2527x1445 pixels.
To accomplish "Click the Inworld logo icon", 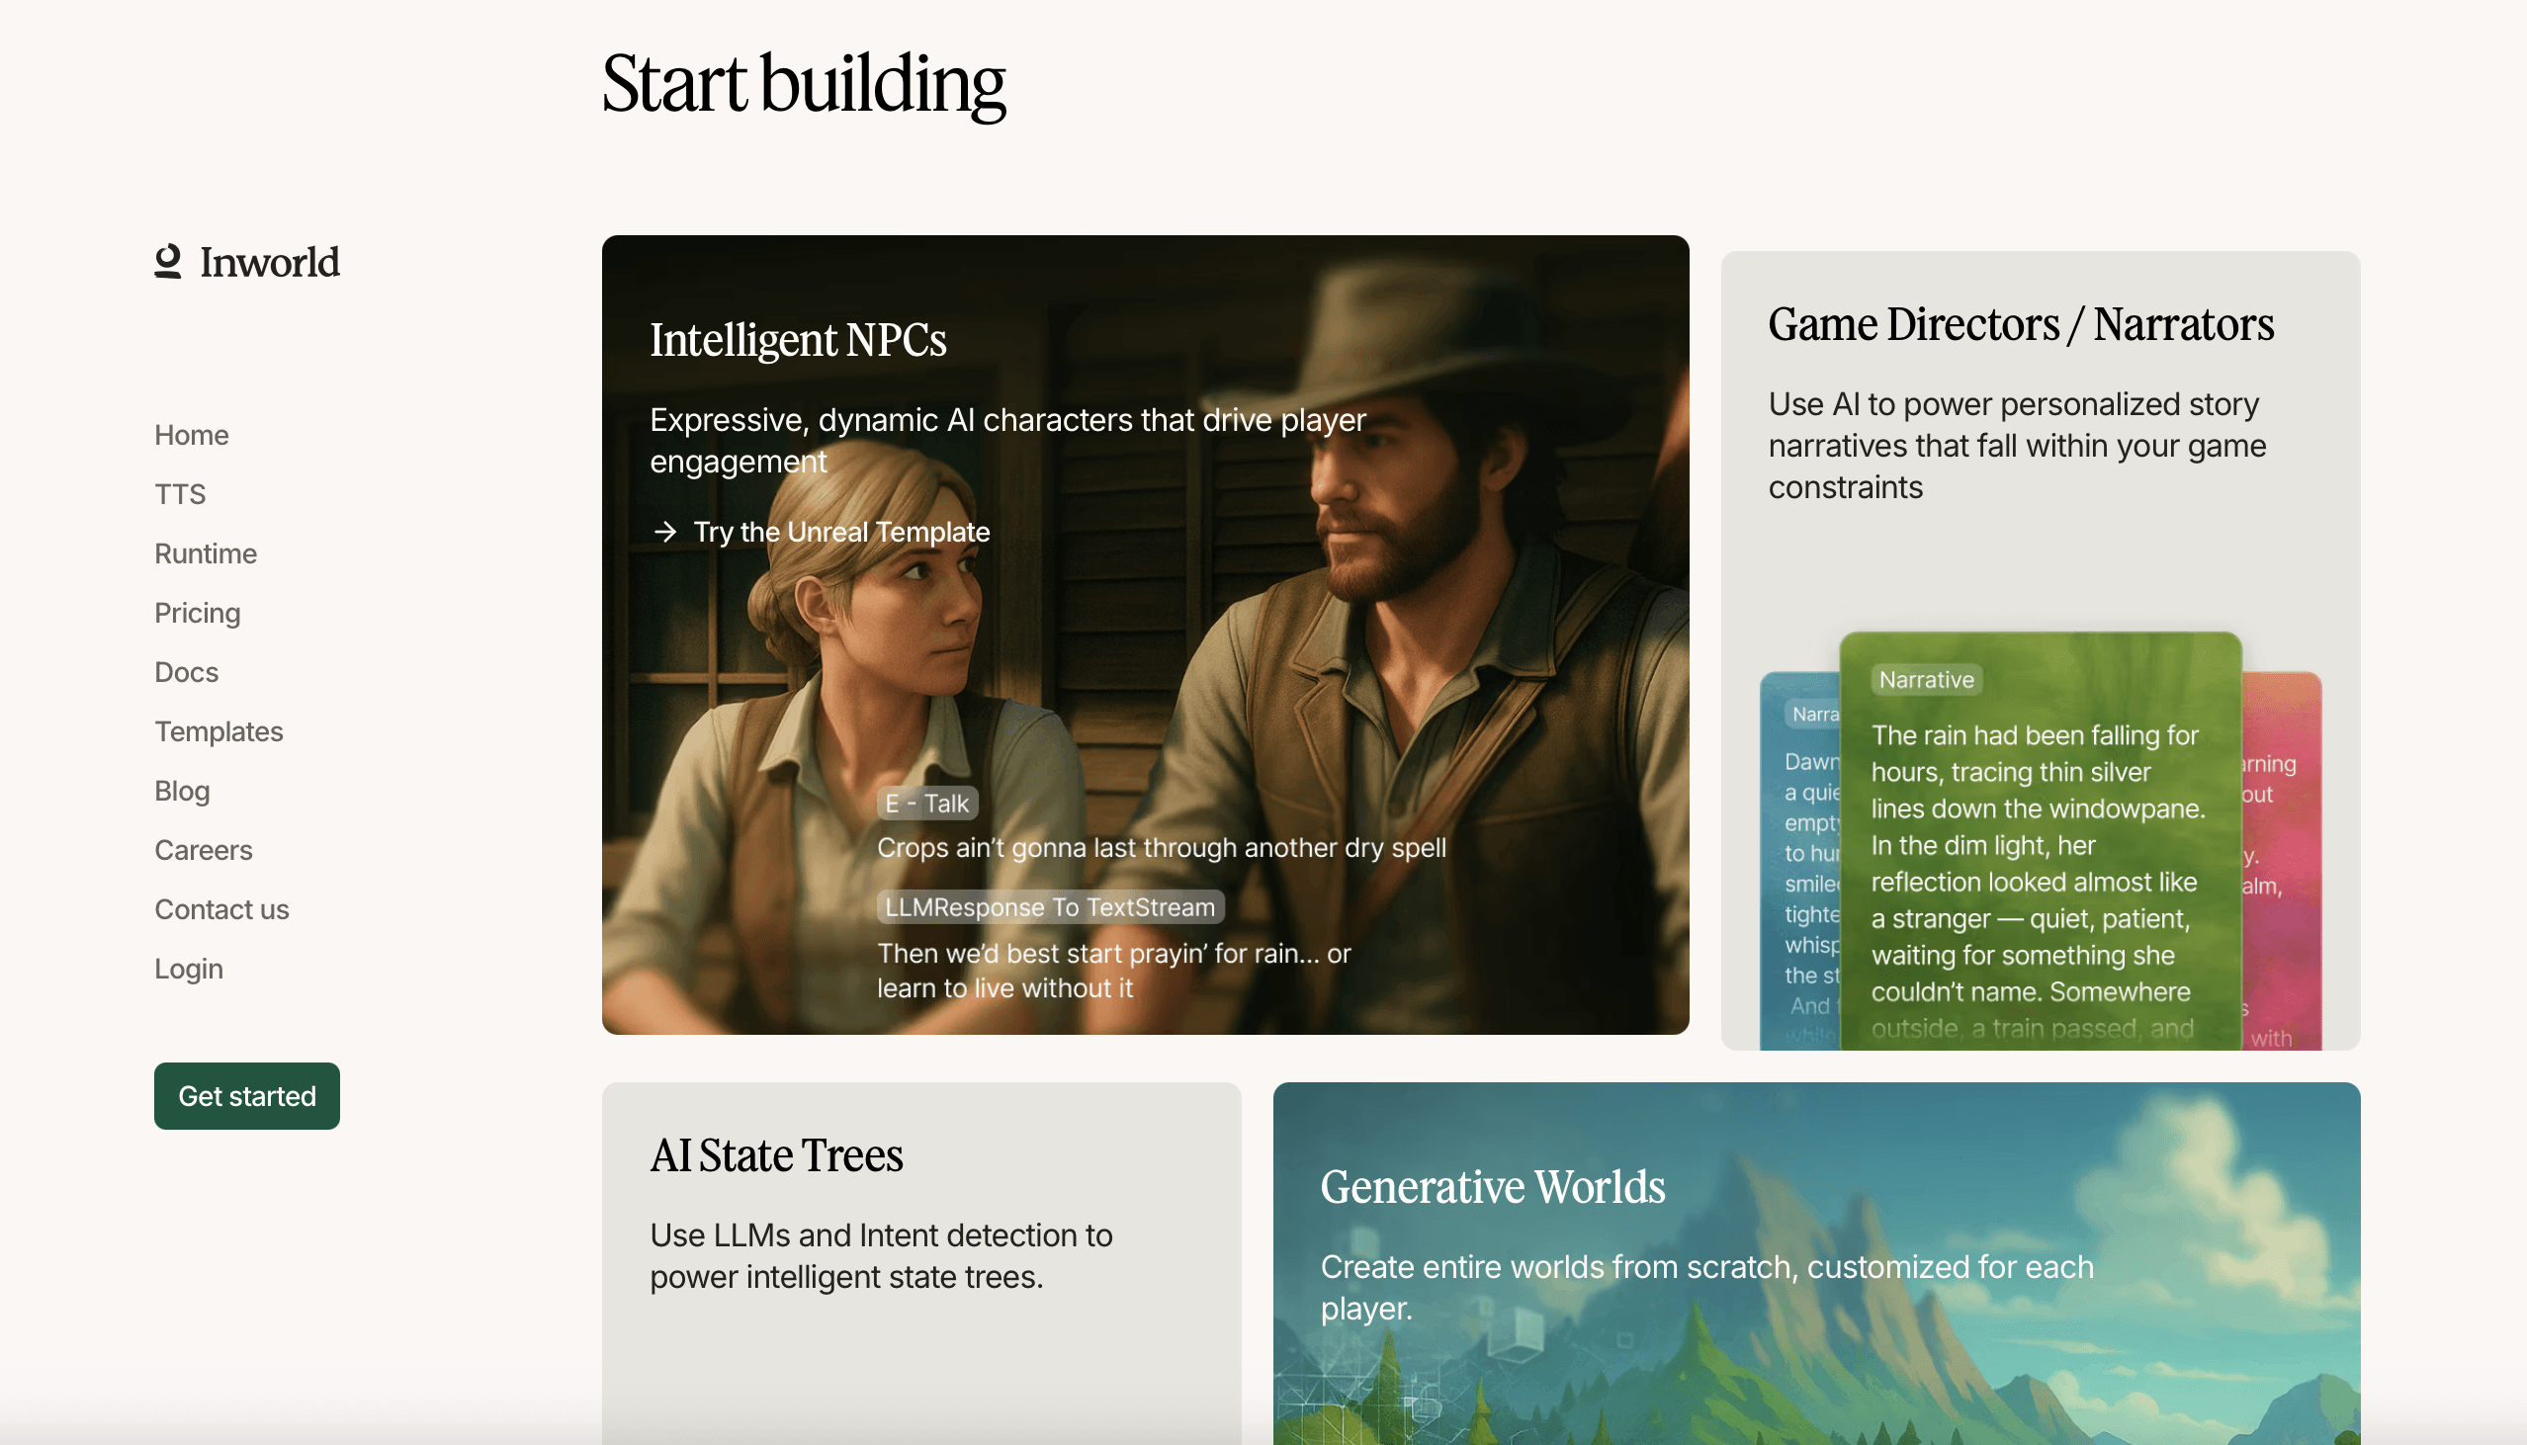I will 168,261.
